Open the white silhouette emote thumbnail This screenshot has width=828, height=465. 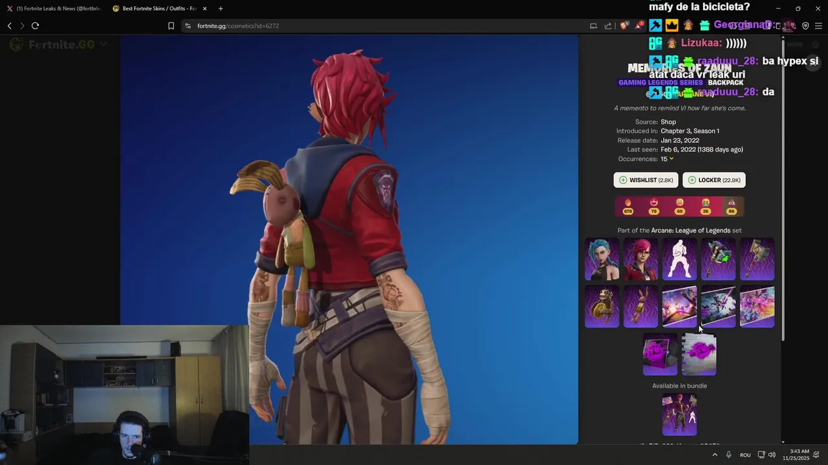point(680,259)
